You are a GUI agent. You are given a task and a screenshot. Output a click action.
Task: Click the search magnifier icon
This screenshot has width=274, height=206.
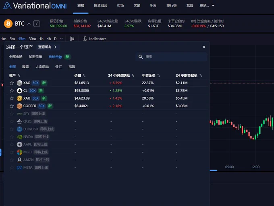141,57
